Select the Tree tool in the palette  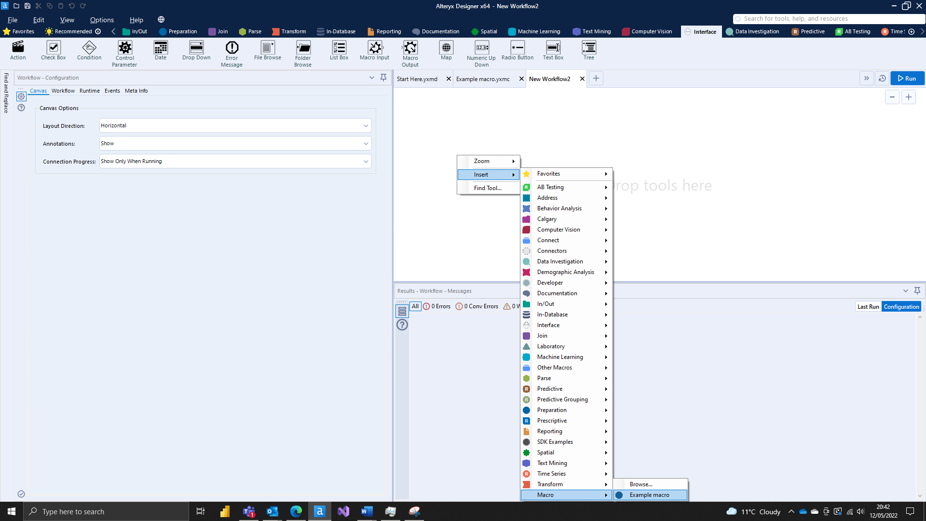[x=589, y=51]
